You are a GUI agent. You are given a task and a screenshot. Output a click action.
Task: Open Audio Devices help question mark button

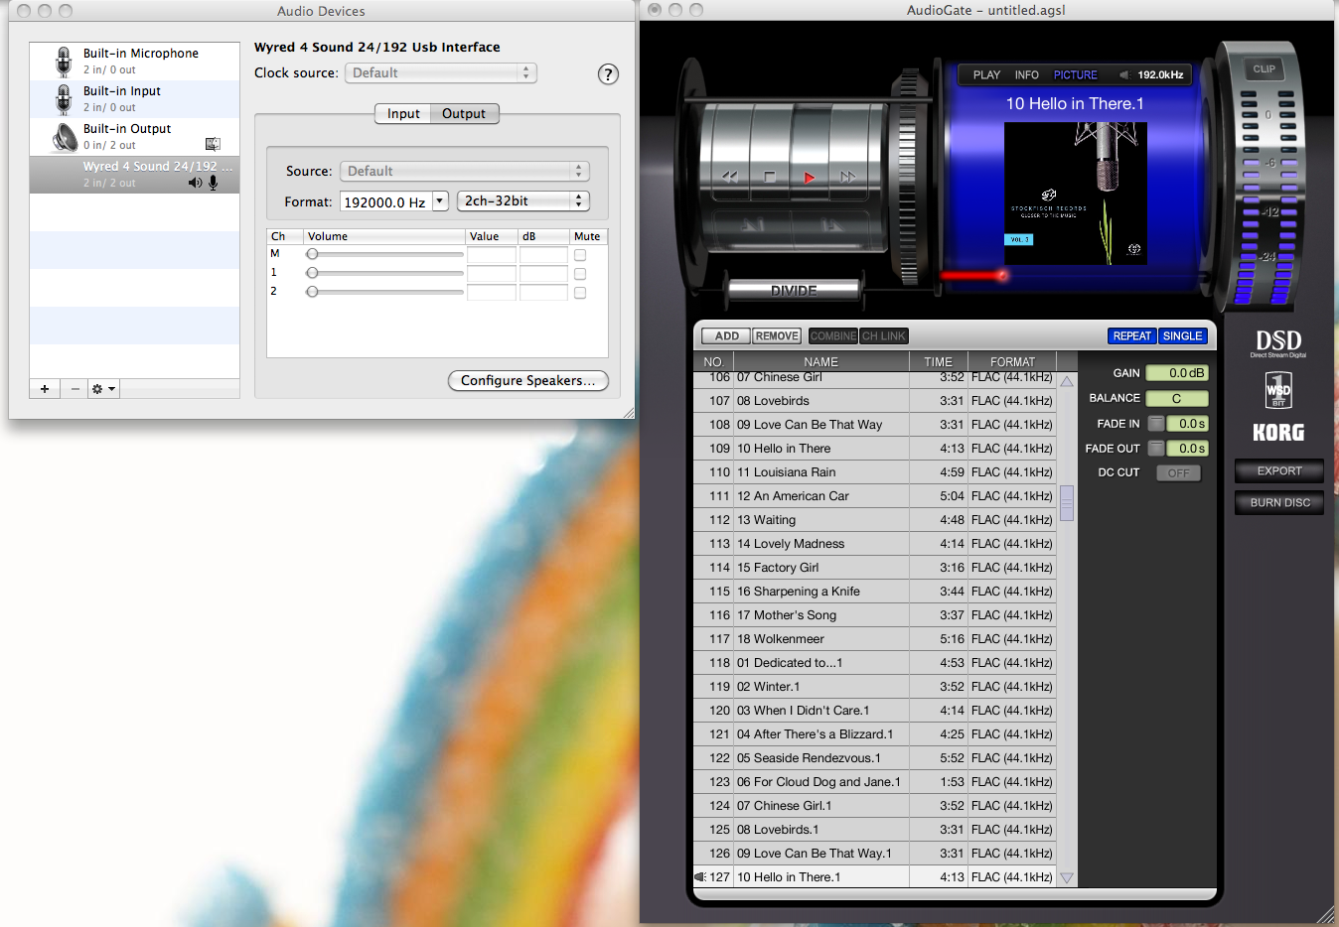click(608, 74)
